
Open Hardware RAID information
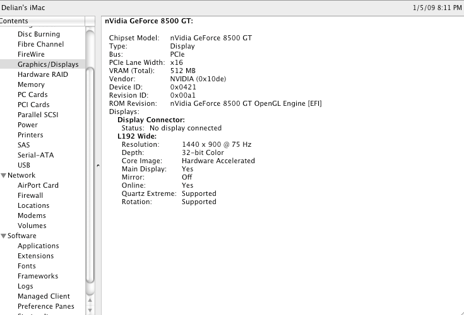[43, 74]
